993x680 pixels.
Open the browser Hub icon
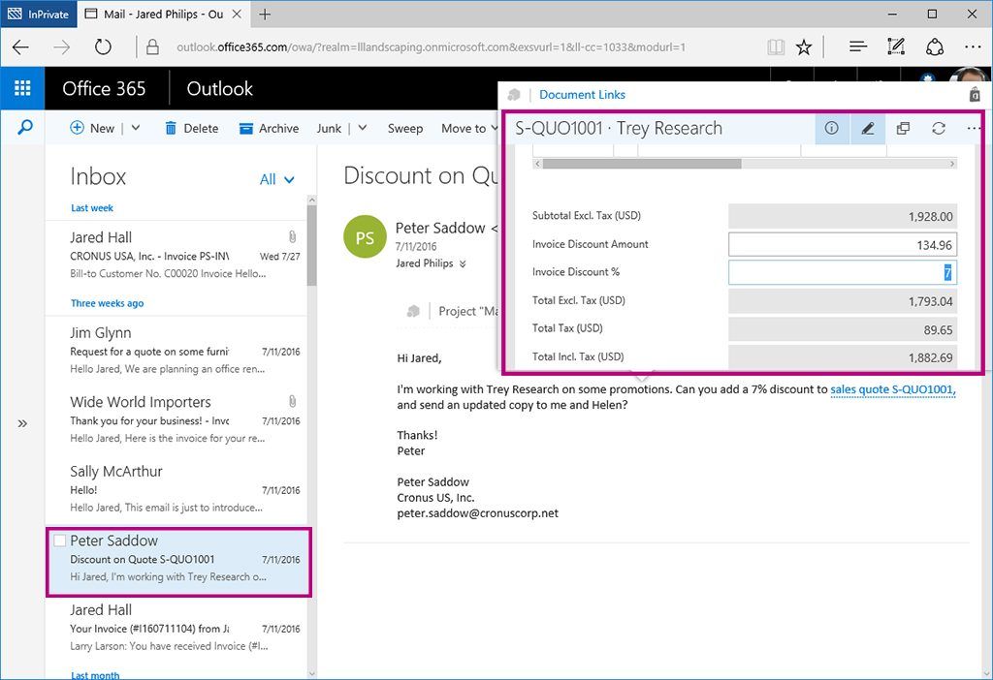pyautogui.click(x=858, y=46)
